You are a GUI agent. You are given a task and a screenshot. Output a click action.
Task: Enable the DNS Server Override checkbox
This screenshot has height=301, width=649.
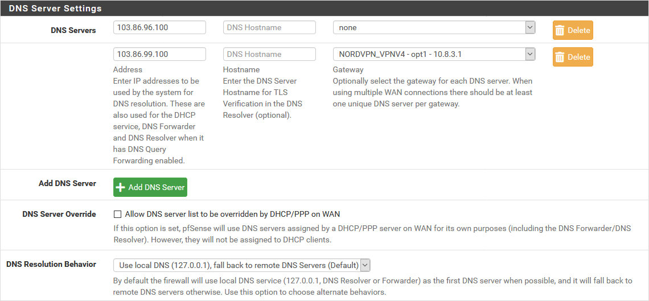(118, 215)
